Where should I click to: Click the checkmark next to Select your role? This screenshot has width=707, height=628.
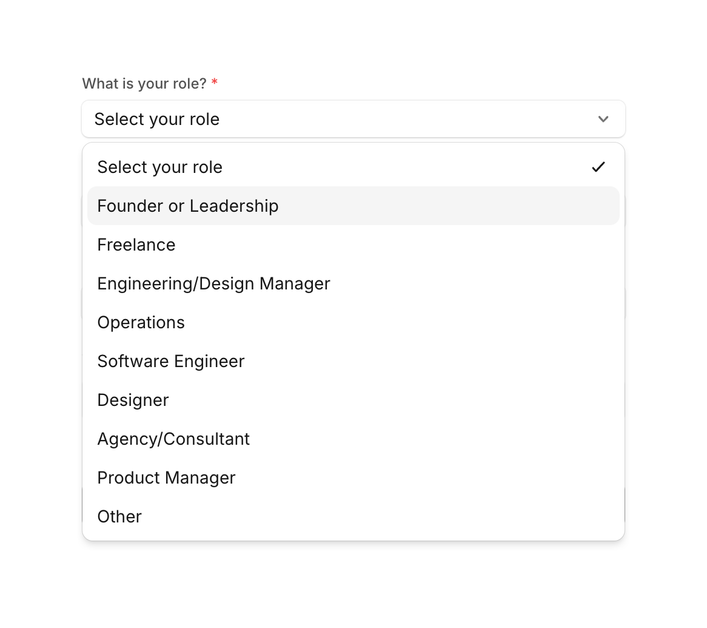click(598, 167)
